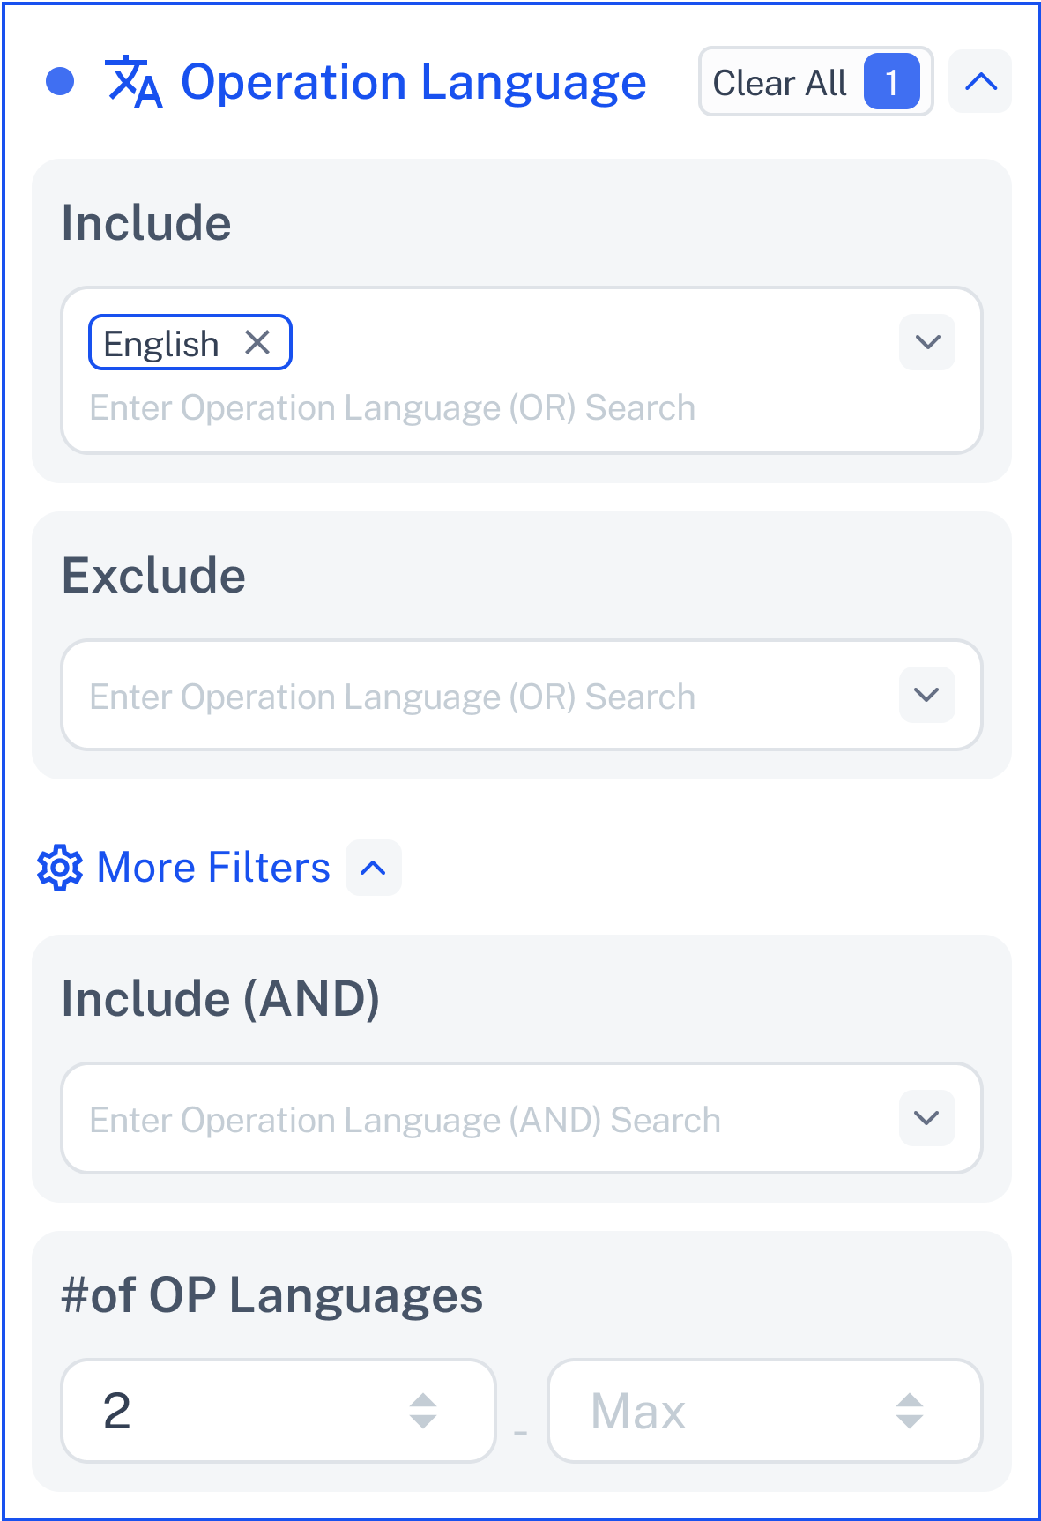Focus the Exclude language search field

click(x=480, y=696)
